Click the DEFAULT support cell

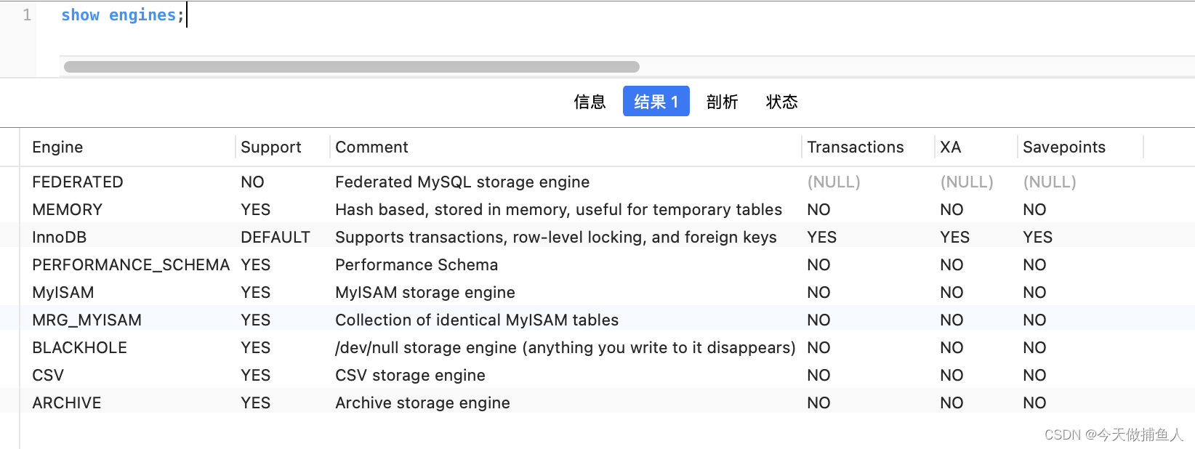(275, 237)
